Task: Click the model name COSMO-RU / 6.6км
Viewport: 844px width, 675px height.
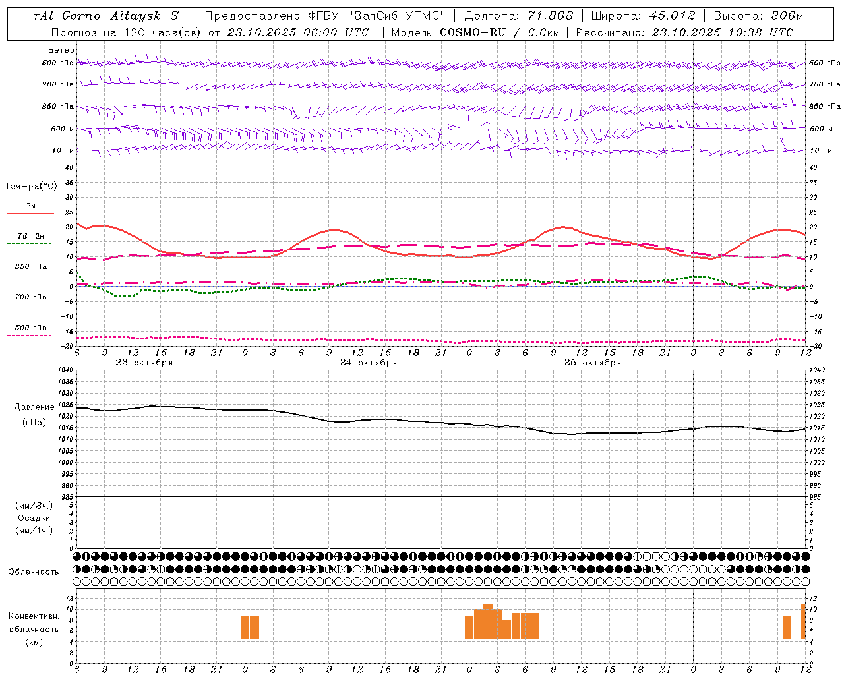Action: [499, 32]
